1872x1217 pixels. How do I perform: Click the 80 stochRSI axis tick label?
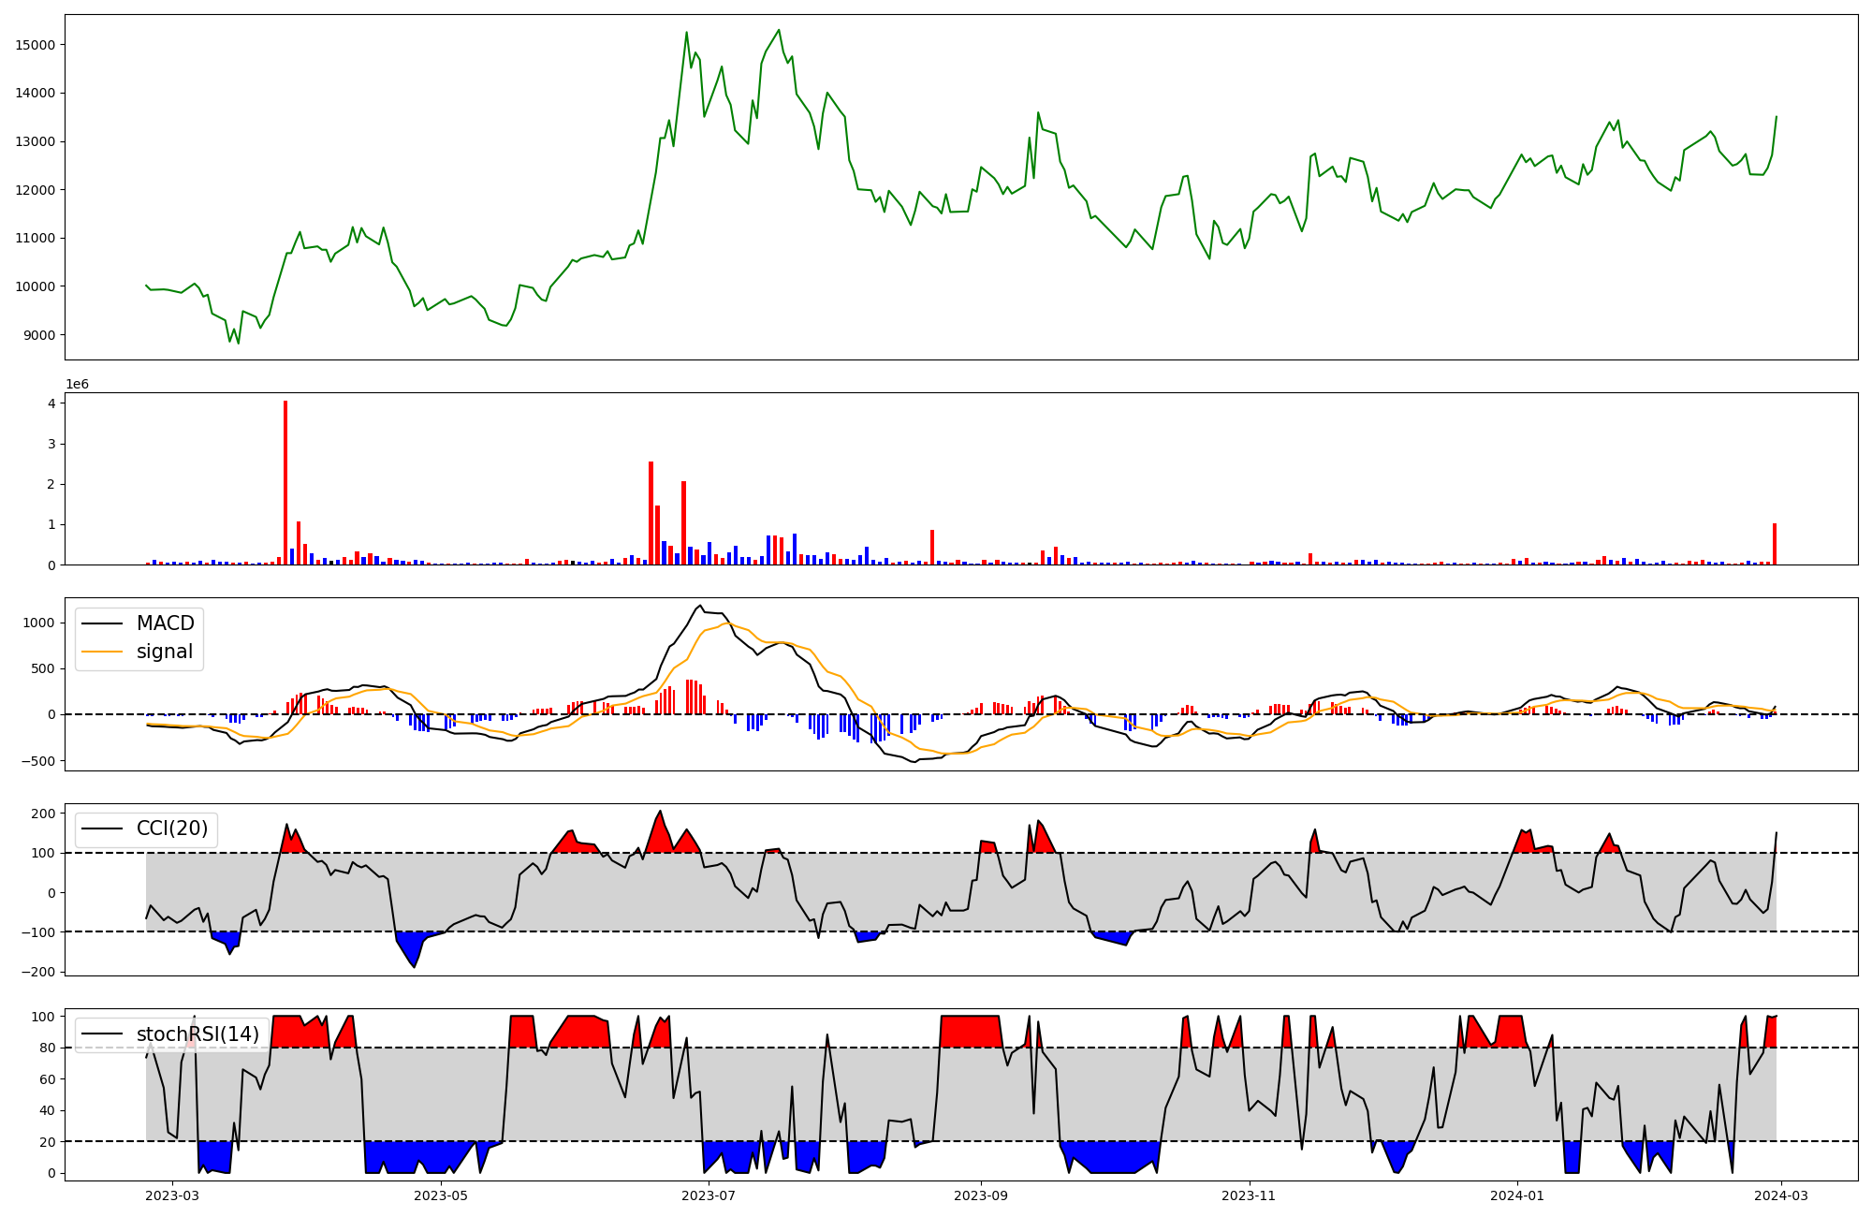(x=49, y=1048)
